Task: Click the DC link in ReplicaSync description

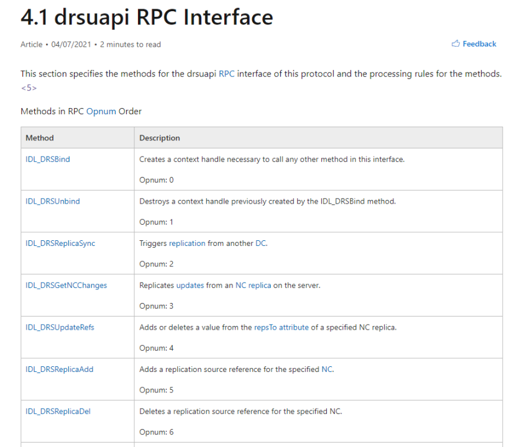Action: 260,243
